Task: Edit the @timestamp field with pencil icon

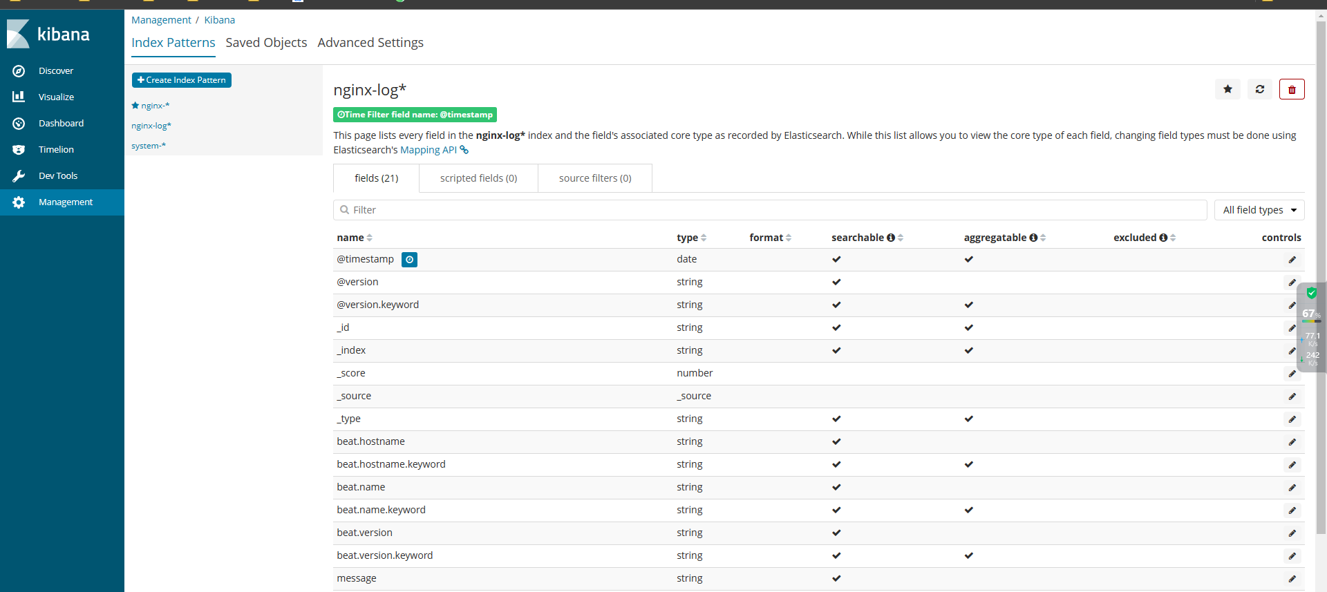Action: click(1292, 260)
